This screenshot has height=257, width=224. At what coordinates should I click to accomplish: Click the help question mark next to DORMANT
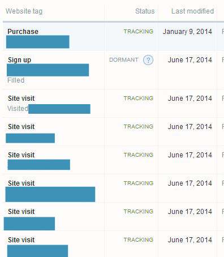[x=148, y=60]
